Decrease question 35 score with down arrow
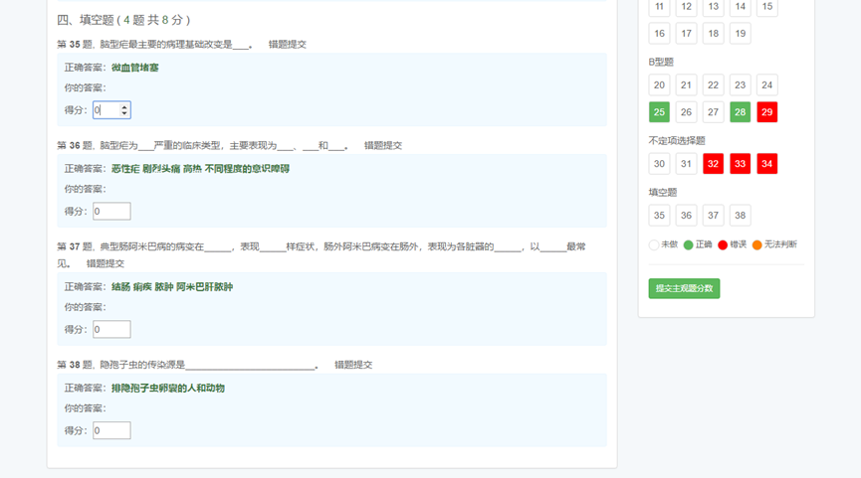Screen dimensions: 861x478 tap(123, 114)
